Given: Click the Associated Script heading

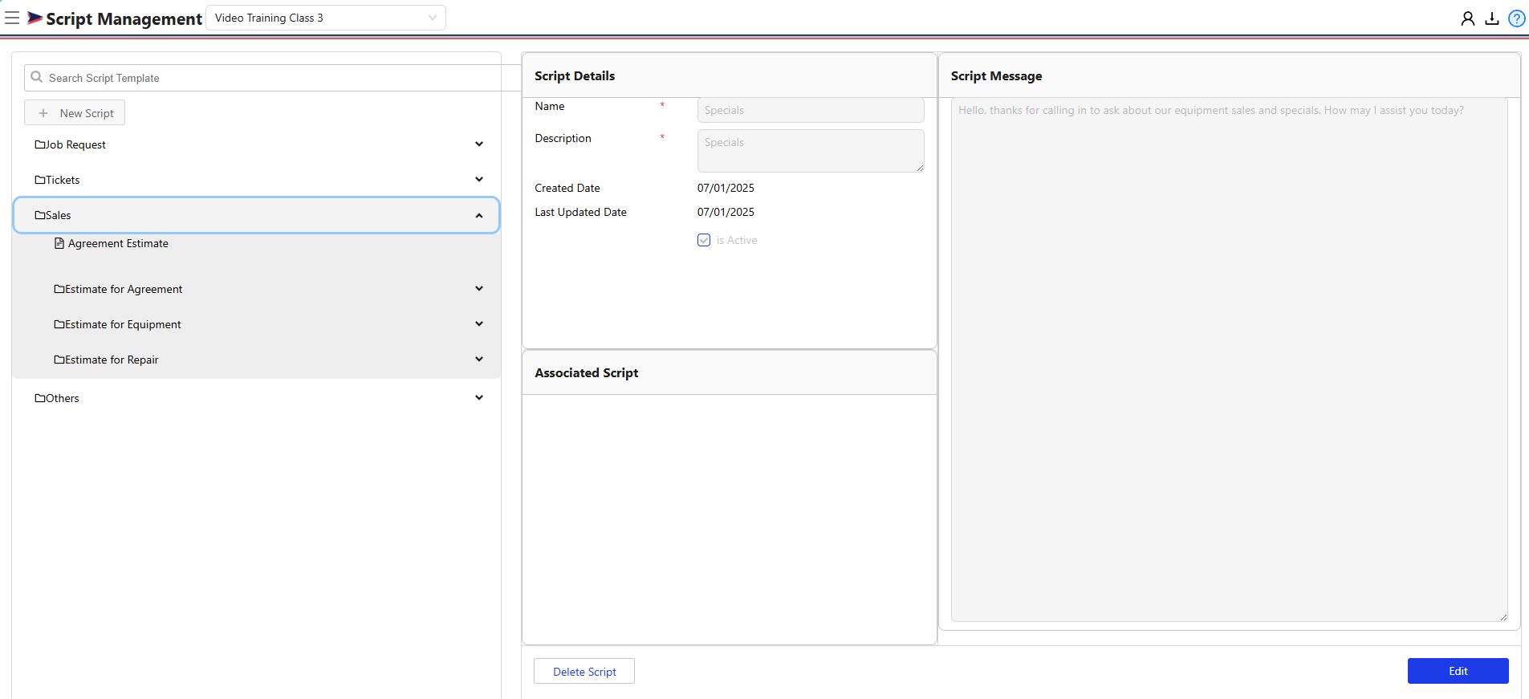Looking at the screenshot, I should [x=587, y=372].
